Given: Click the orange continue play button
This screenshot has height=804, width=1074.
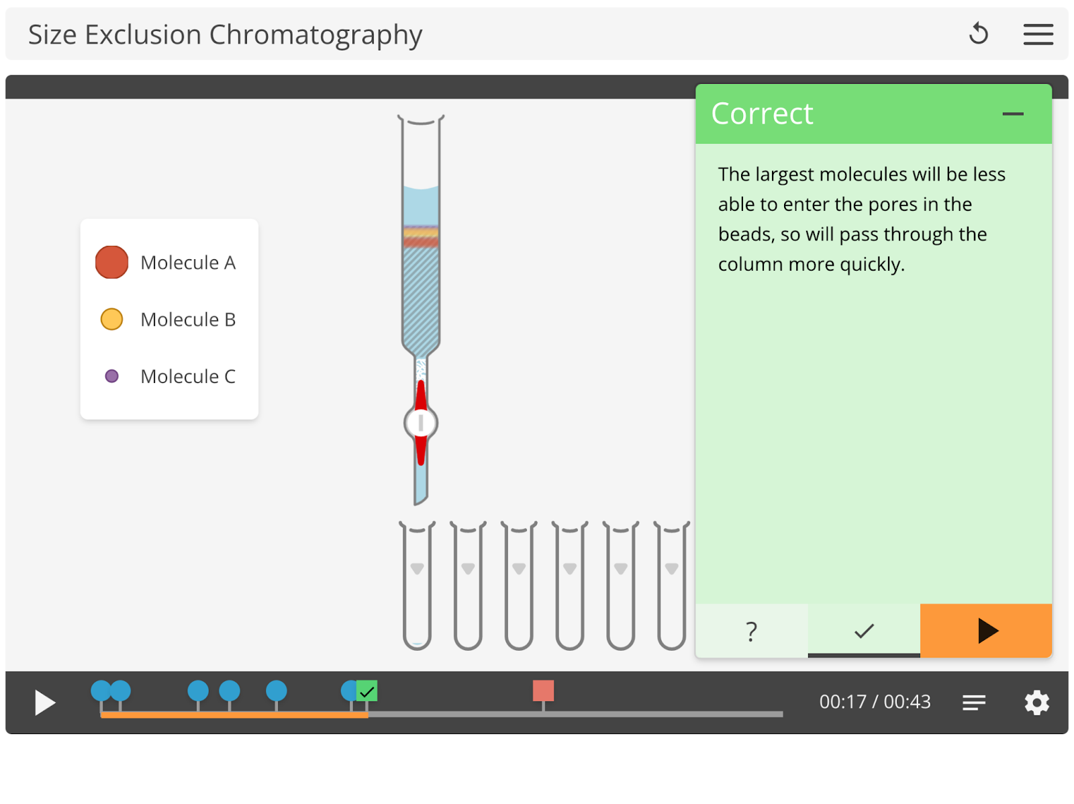Looking at the screenshot, I should coord(986,631).
